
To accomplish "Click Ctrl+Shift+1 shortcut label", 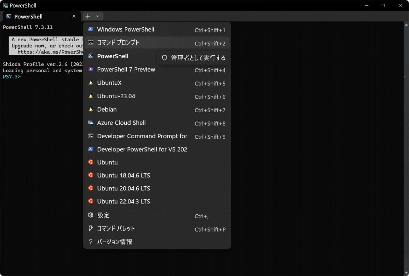I will pyautogui.click(x=210, y=30).
